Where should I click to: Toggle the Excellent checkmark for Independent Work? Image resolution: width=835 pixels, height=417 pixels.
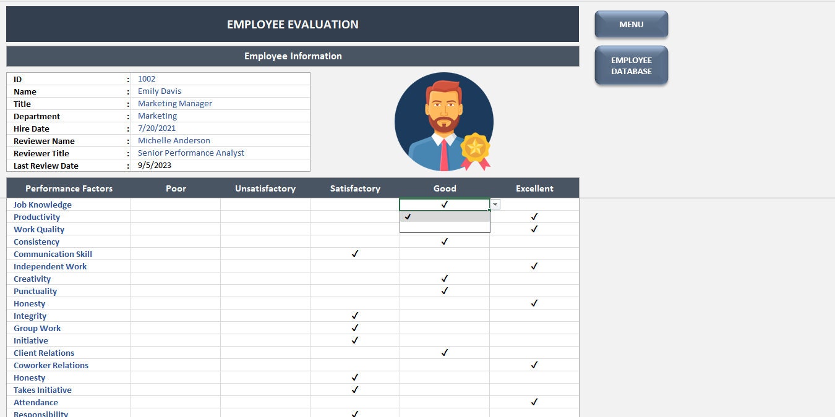(x=534, y=266)
